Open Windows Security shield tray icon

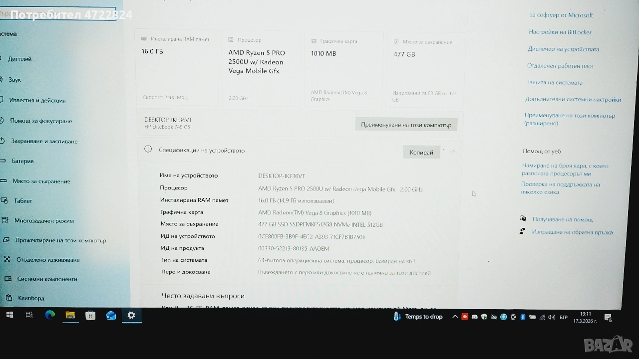pos(484,317)
